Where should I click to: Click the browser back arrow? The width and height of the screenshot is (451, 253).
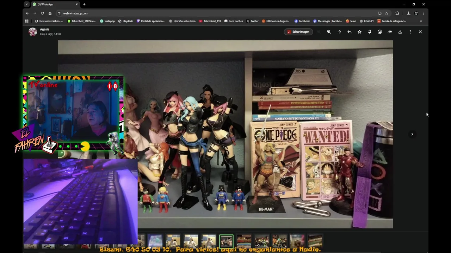pyautogui.click(x=27, y=13)
